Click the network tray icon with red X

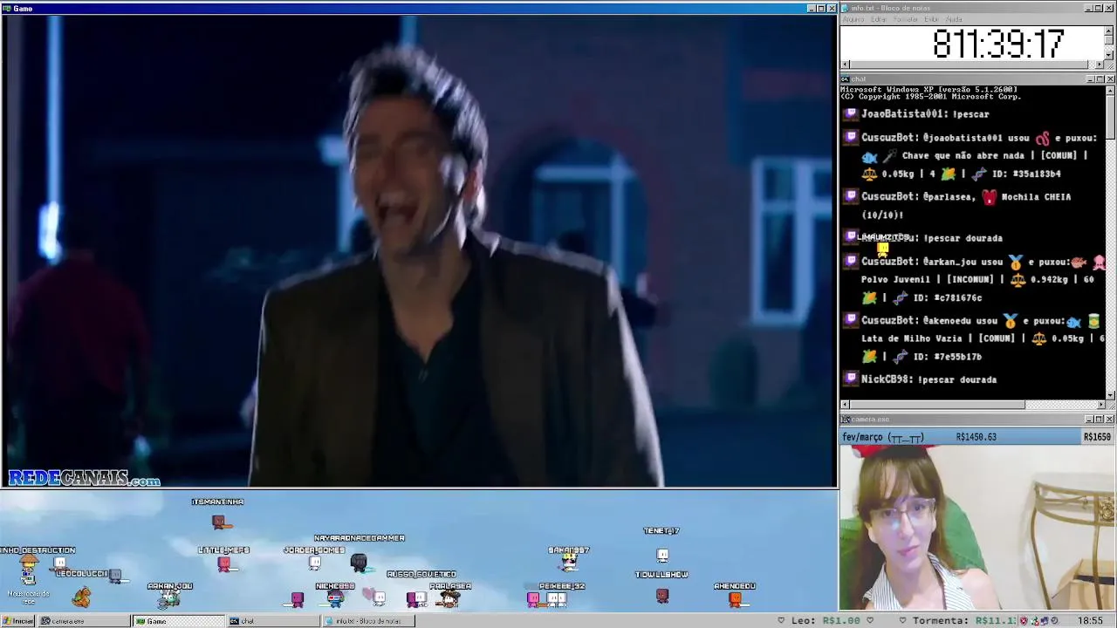tap(1034, 621)
